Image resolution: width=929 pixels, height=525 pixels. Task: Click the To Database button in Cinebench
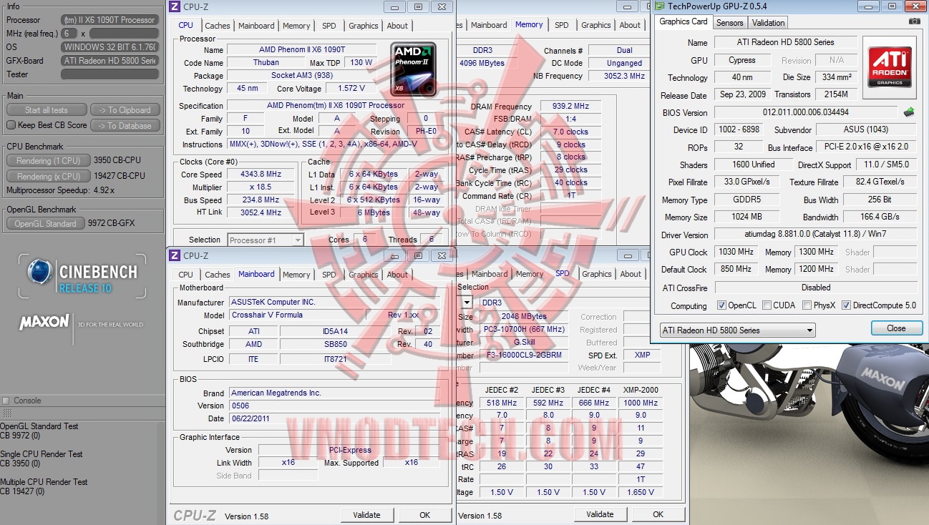[x=125, y=126]
